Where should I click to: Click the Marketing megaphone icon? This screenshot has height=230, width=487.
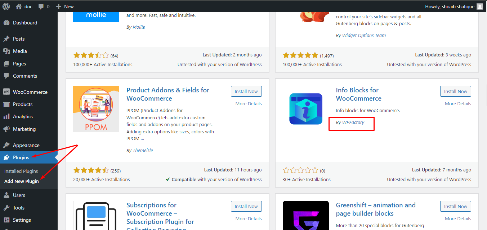(x=6, y=129)
